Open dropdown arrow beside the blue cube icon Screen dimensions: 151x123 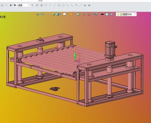60,14
